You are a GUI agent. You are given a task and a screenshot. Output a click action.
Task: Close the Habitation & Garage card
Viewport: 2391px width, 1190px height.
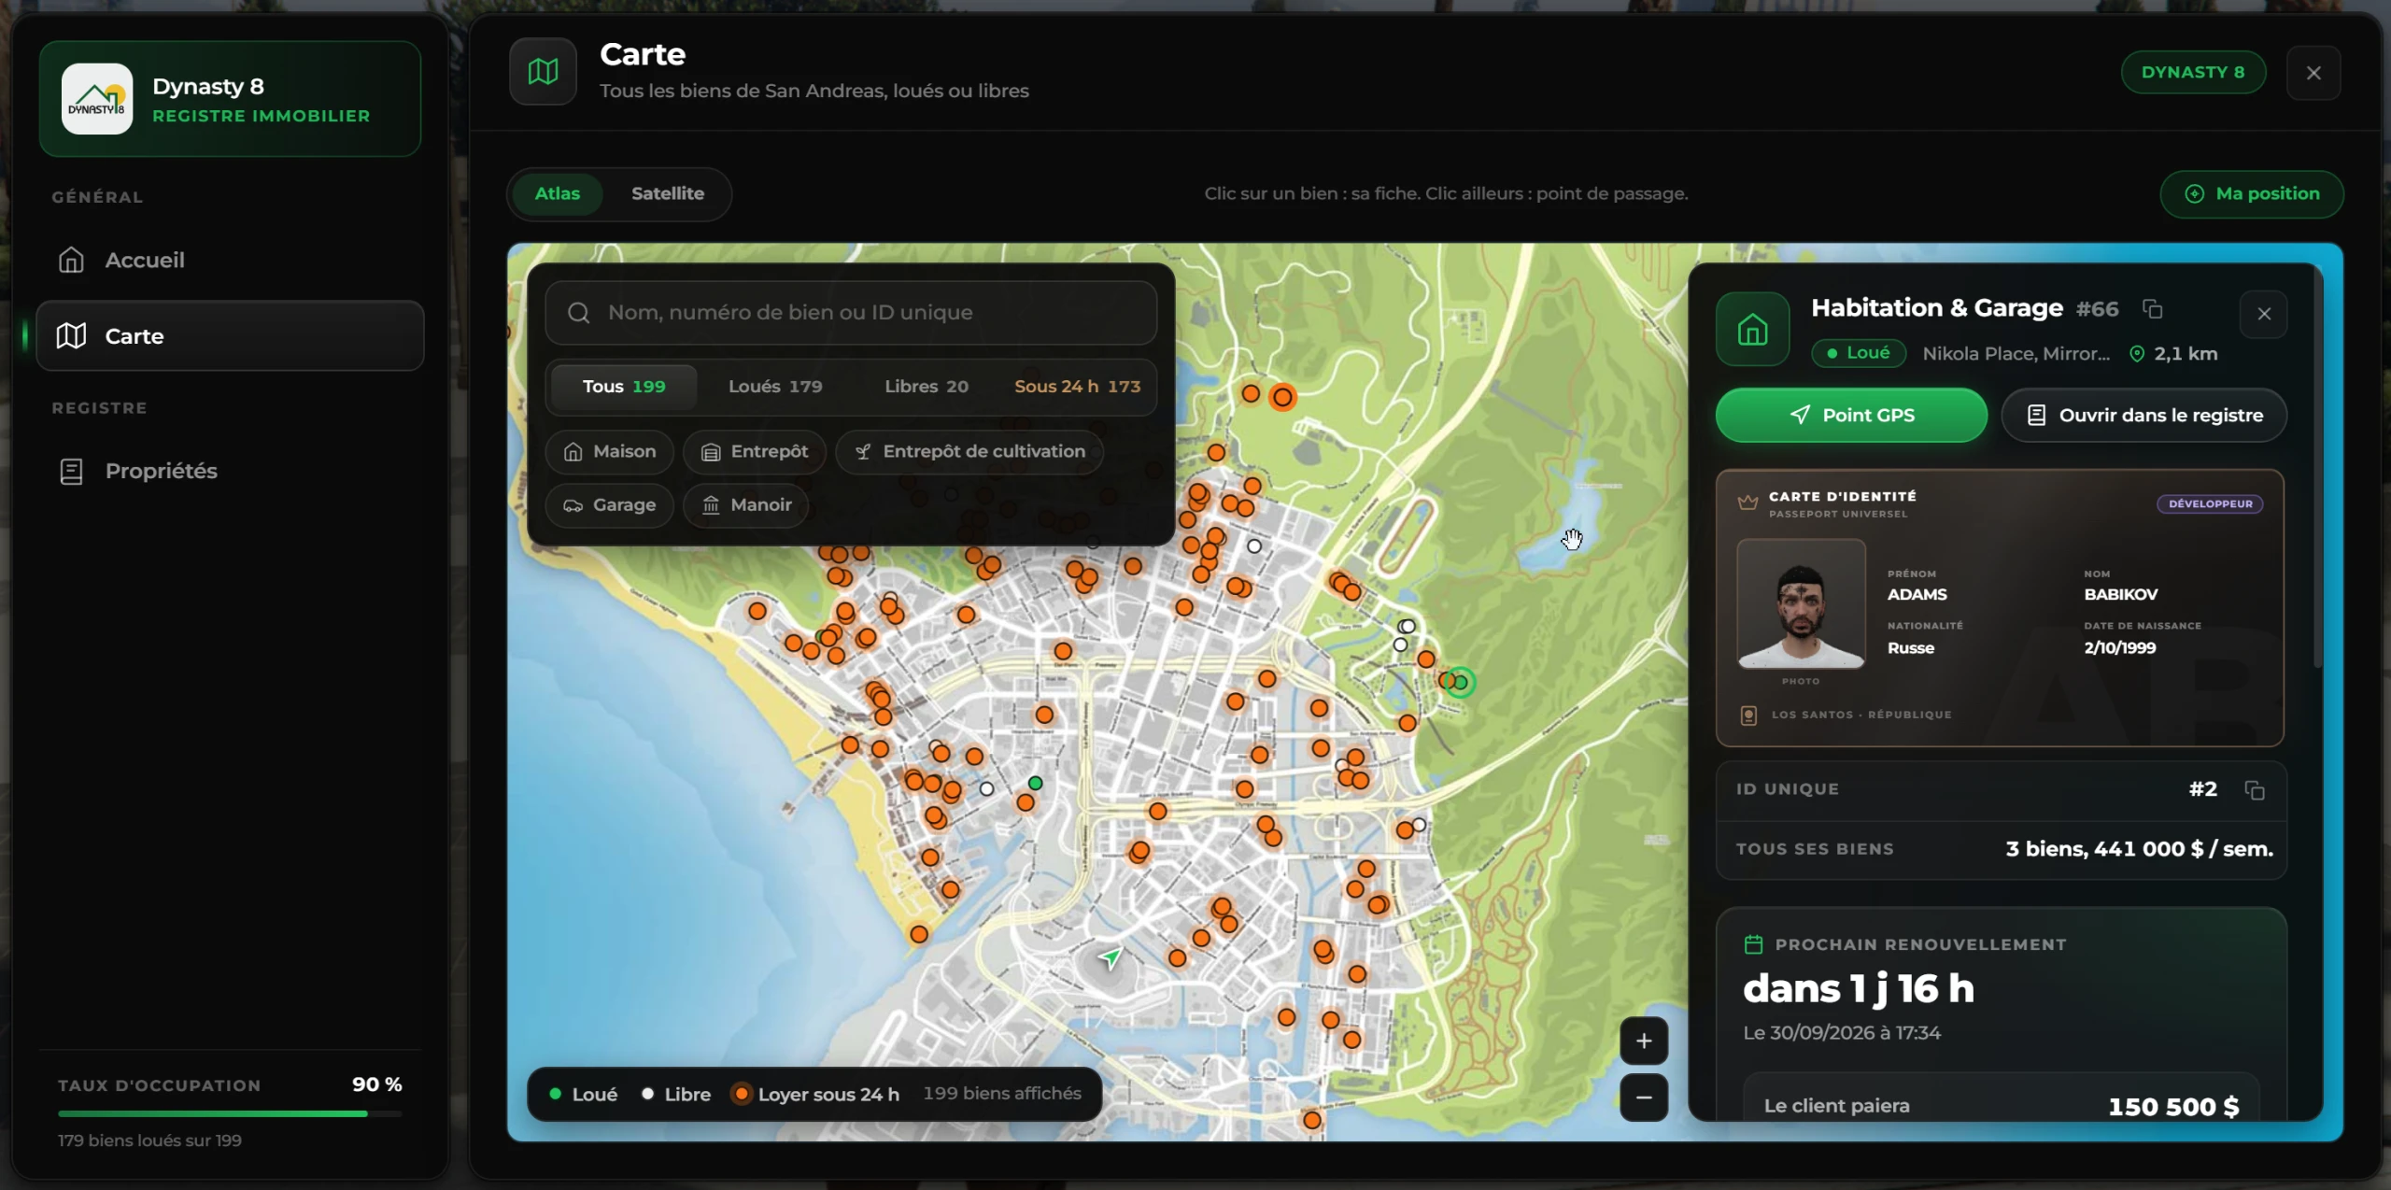2263,314
